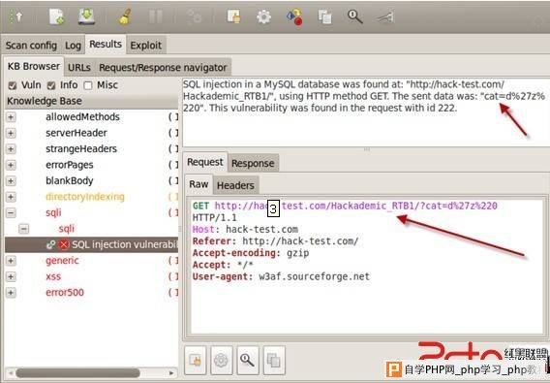Select the Results tab
Image resolution: width=550 pixels, height=383 pixels.
click(x=106, y=45)
